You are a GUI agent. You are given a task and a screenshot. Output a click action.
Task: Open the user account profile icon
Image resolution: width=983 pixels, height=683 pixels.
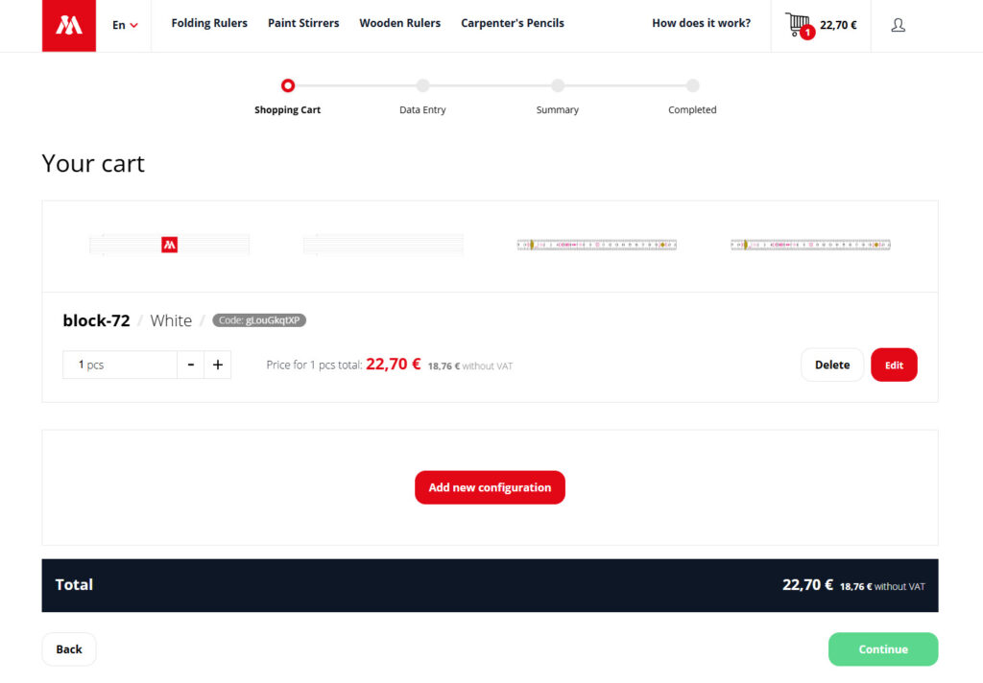click(x=898, y=25)
